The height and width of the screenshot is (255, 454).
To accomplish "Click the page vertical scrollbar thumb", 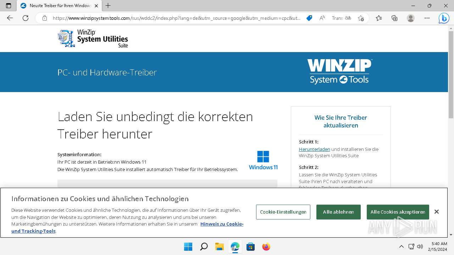I will pyautogui.click(x=451, y=74).
